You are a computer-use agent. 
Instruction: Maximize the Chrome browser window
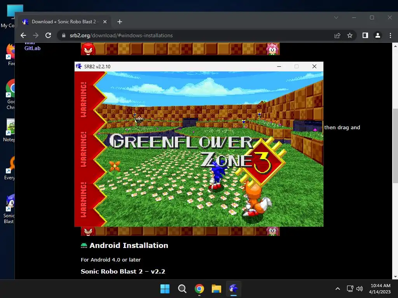point(372,17)
